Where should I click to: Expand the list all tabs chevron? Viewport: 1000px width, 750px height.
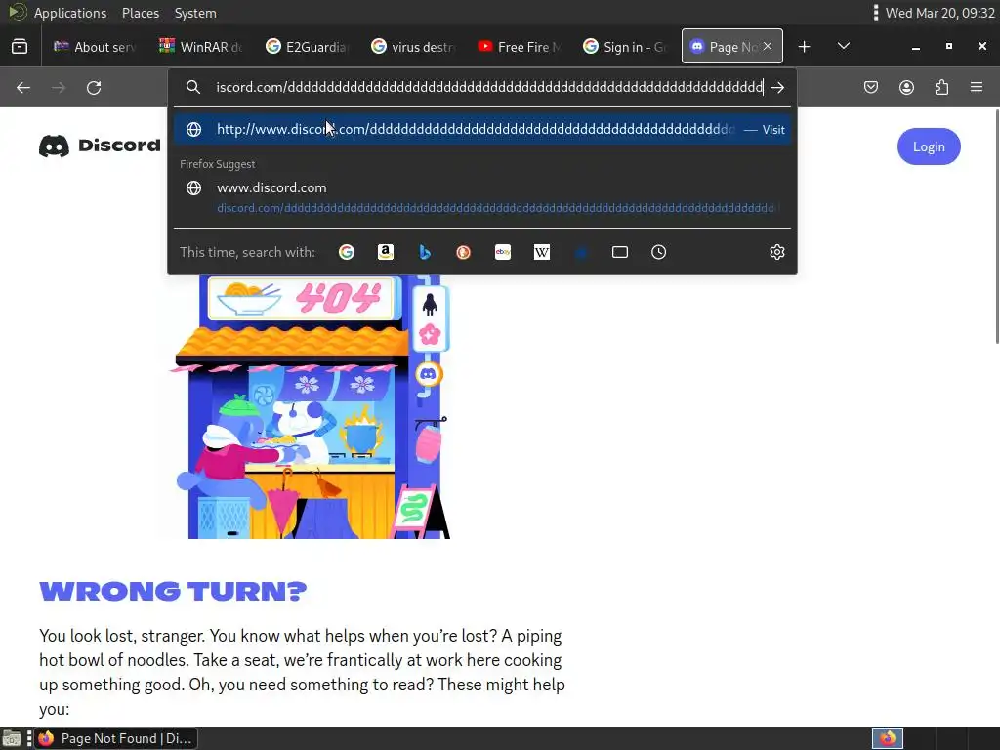[843, 47]
